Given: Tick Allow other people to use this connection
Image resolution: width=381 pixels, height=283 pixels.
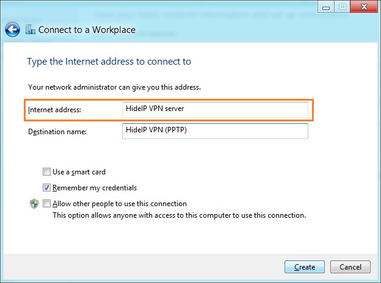Looking at the screenshot, I should pos(47,204).
